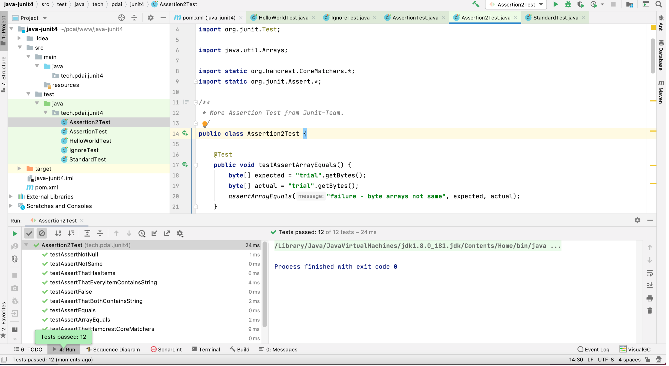Toggle Show Passed tests checkmark button
Viewport: 669px width, 366px height.
tap(29, 234)
